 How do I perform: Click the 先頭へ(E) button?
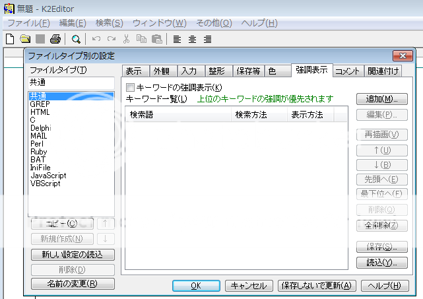coord(381,180)
